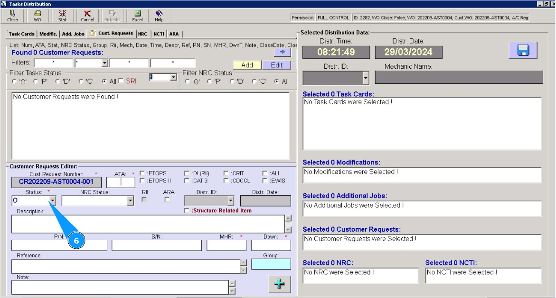Click the Close toolbar icon

click(12, 16)
